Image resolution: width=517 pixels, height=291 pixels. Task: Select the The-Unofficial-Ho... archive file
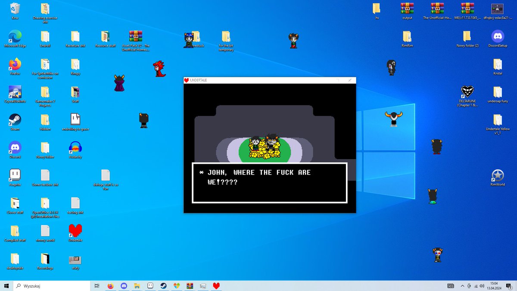pos(437,11)
